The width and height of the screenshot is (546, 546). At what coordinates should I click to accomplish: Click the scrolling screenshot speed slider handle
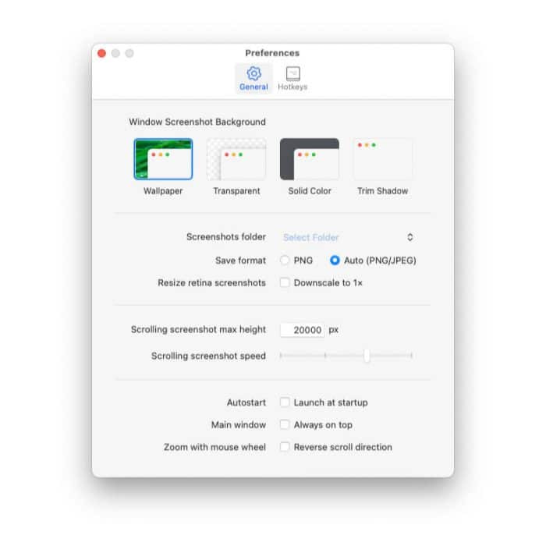[367, 356]
